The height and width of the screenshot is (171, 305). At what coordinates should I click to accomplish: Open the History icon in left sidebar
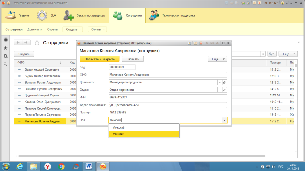(x=6, y=56)
